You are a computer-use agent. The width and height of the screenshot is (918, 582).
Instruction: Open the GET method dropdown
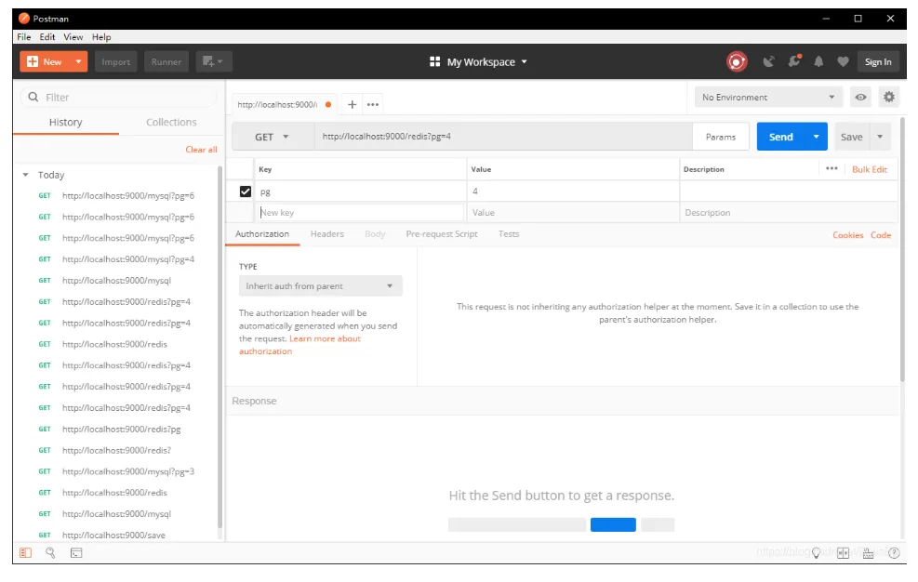pos(272,137)
